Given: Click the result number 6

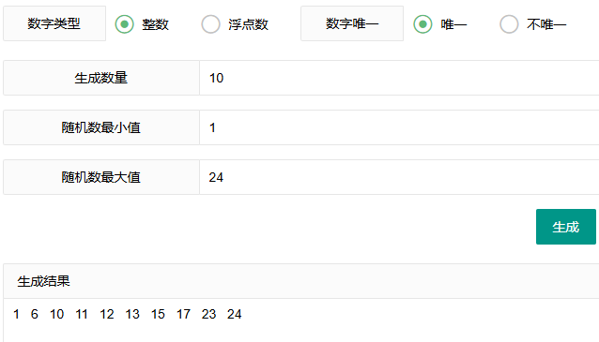Looking at the screenshot, I should pos(35,314).
